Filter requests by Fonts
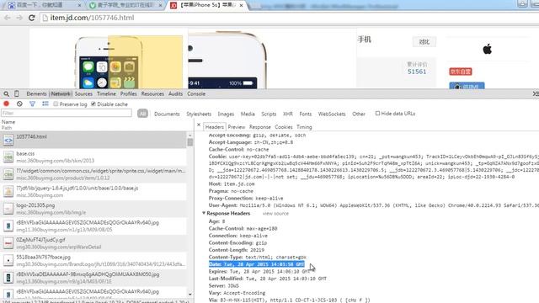 305,114
